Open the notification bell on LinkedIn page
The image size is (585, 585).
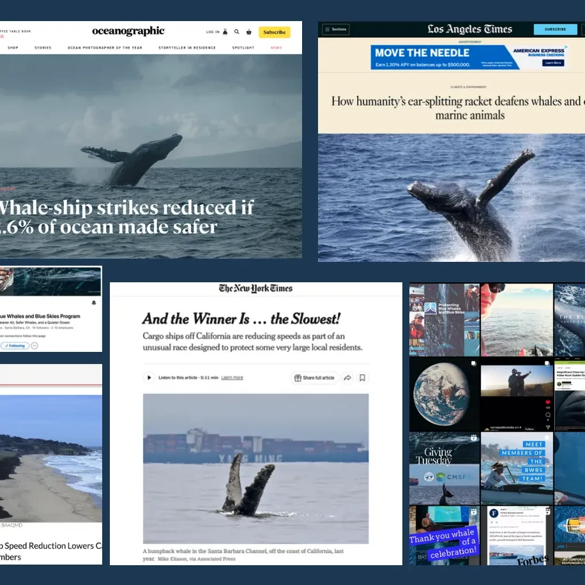click(x=95, y=303)
